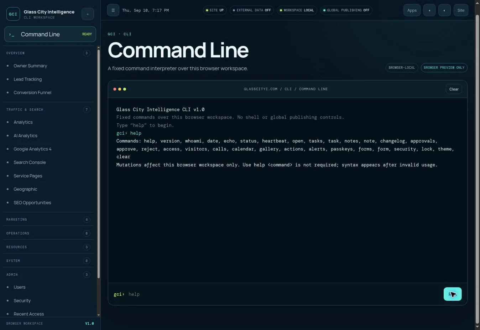
Task: Click the READY status on Command Line
Action: 87,34
